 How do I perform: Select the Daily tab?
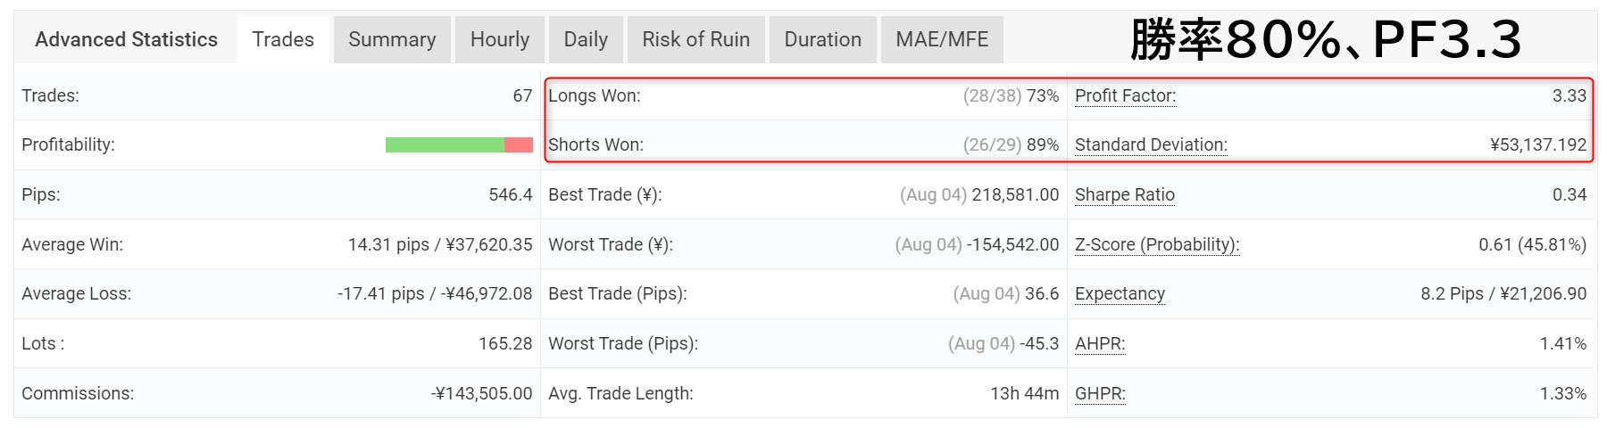(586, 39)
